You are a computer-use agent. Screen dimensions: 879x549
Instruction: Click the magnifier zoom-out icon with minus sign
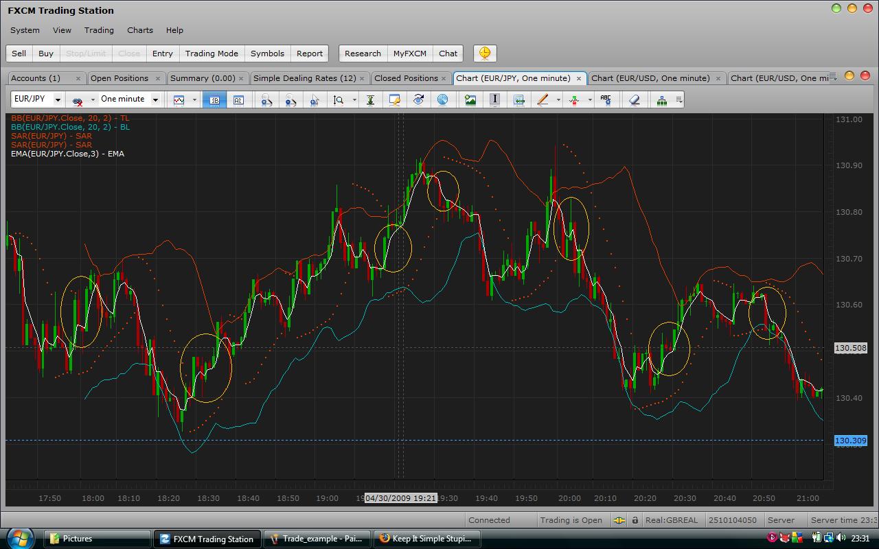tap(290, 100)
